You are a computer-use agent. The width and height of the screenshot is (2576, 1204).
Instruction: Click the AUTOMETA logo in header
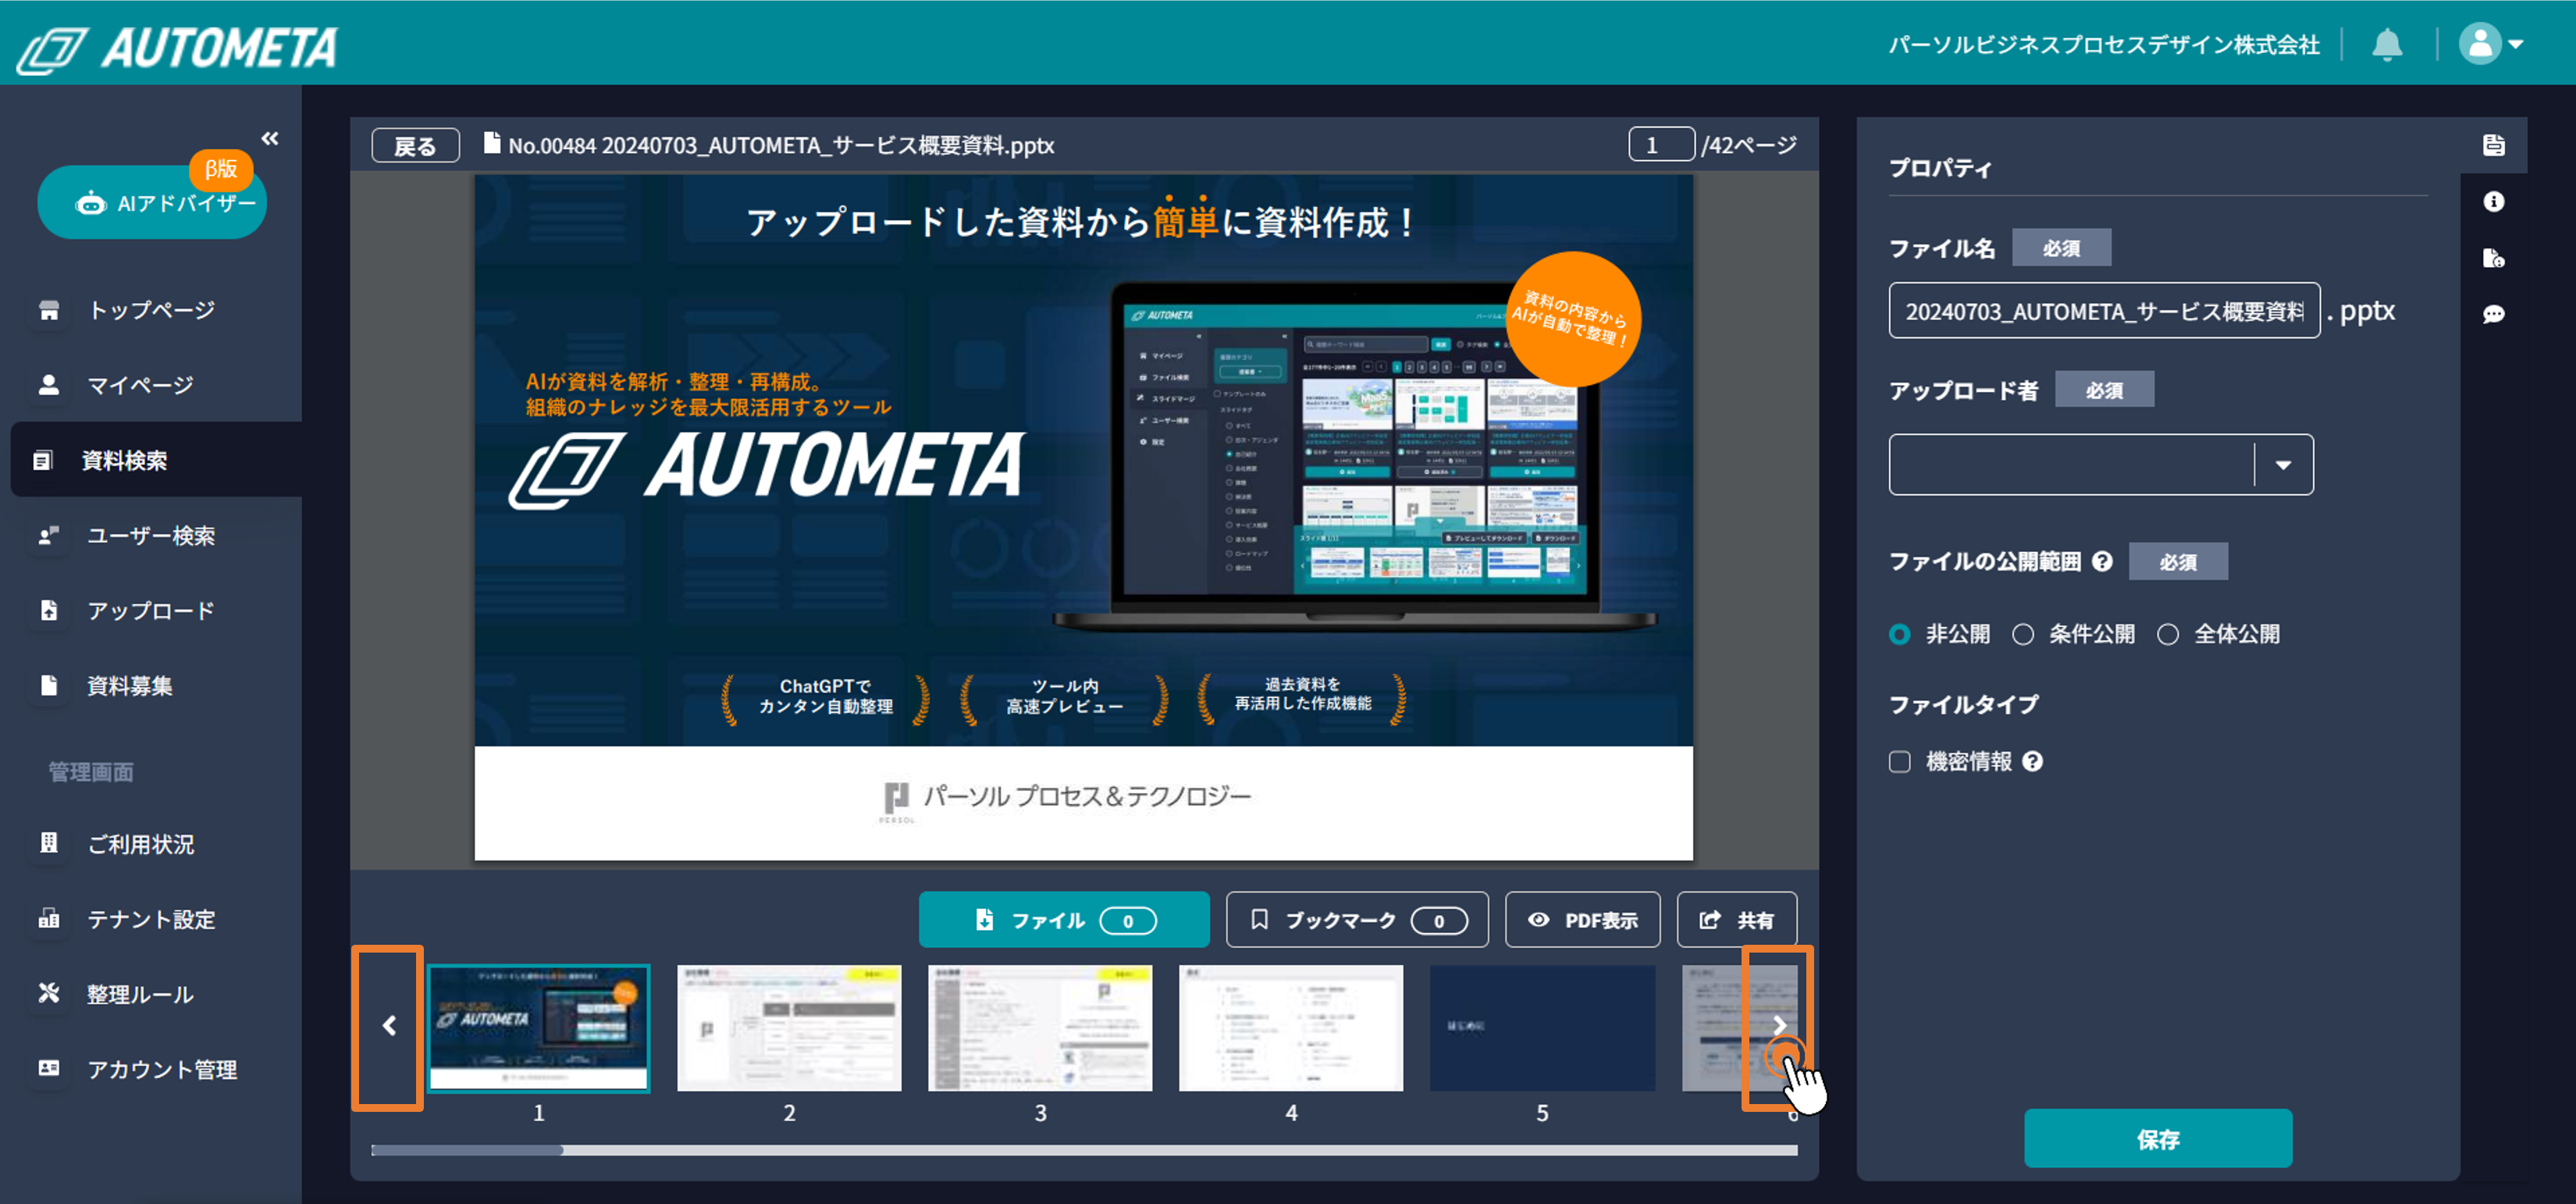click(x=178, y=48)
